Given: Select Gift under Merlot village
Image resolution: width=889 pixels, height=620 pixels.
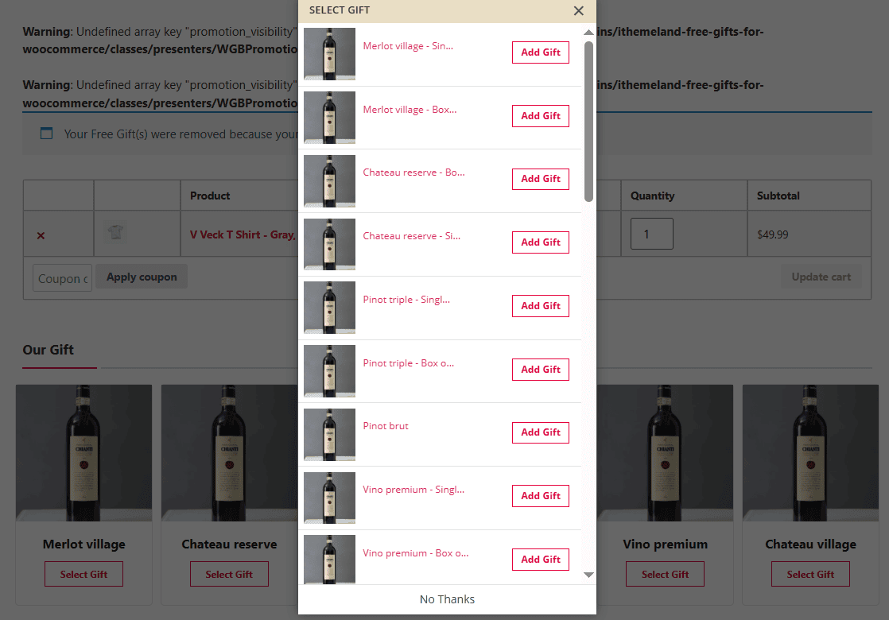Looking at the screenshot, I should click(x=83, y=573).
